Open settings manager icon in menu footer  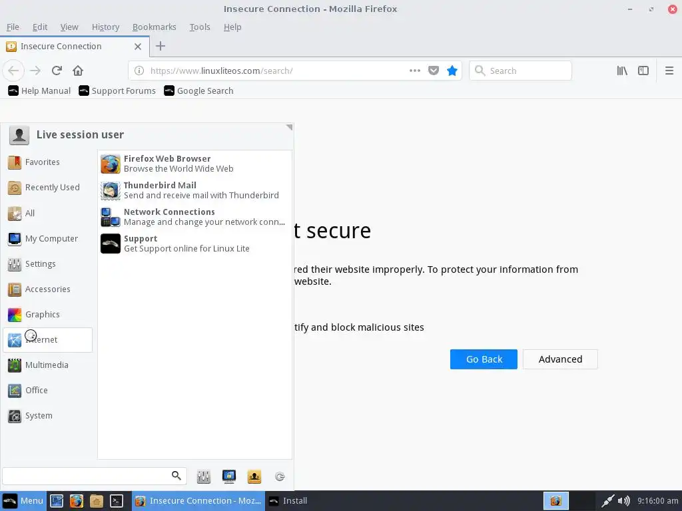[x=204, y=476]
